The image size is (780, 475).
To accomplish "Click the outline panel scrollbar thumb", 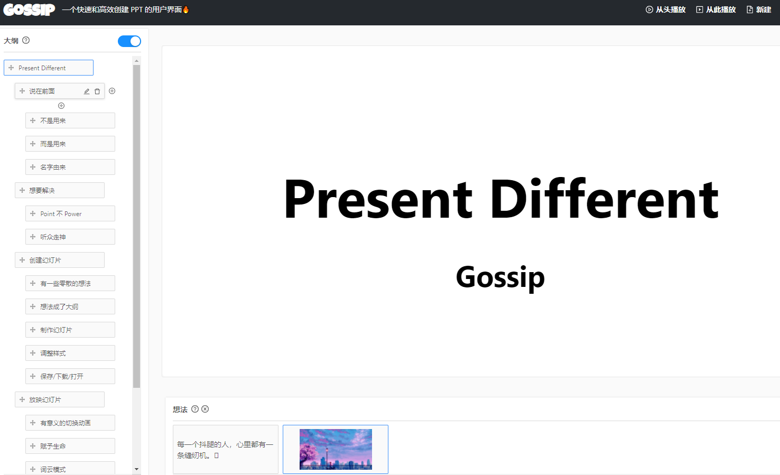I will pyautogui.click(x=137, y=226).
